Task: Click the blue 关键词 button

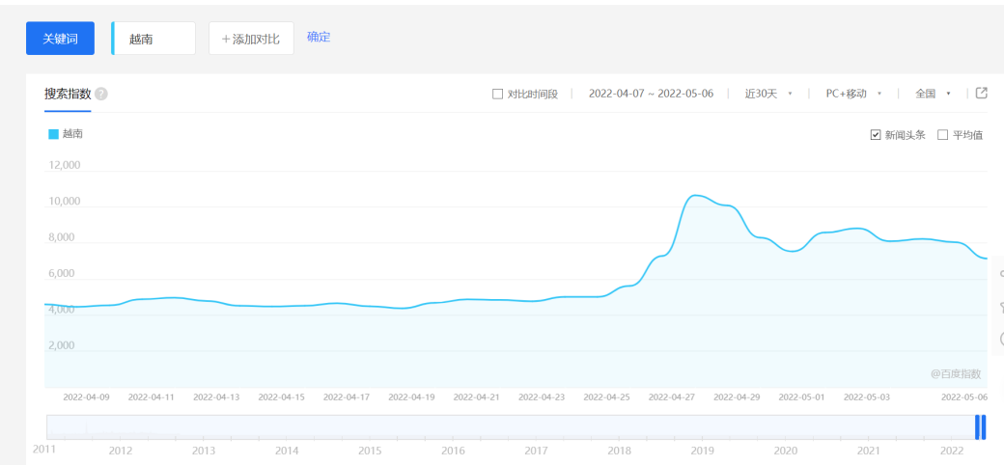Action: [x=60, y=39]
